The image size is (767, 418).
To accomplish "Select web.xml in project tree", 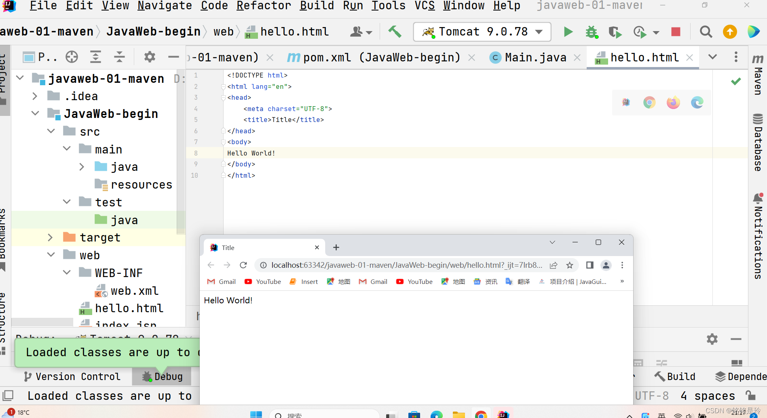I will 127,291.
